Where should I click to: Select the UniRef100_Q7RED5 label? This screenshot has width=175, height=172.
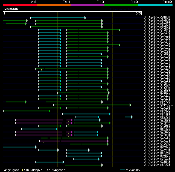[157, 132]
